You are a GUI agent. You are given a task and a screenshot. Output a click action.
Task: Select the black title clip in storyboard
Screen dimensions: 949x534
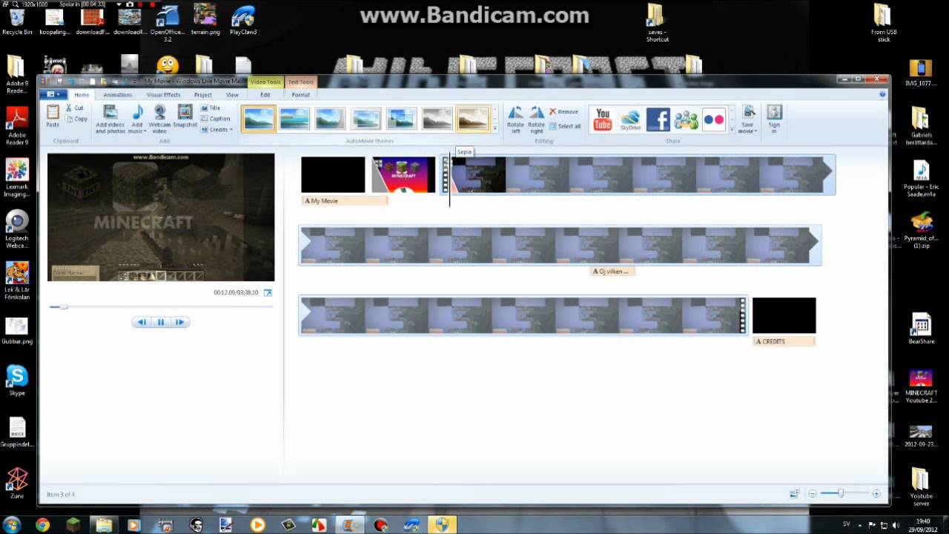333,175
